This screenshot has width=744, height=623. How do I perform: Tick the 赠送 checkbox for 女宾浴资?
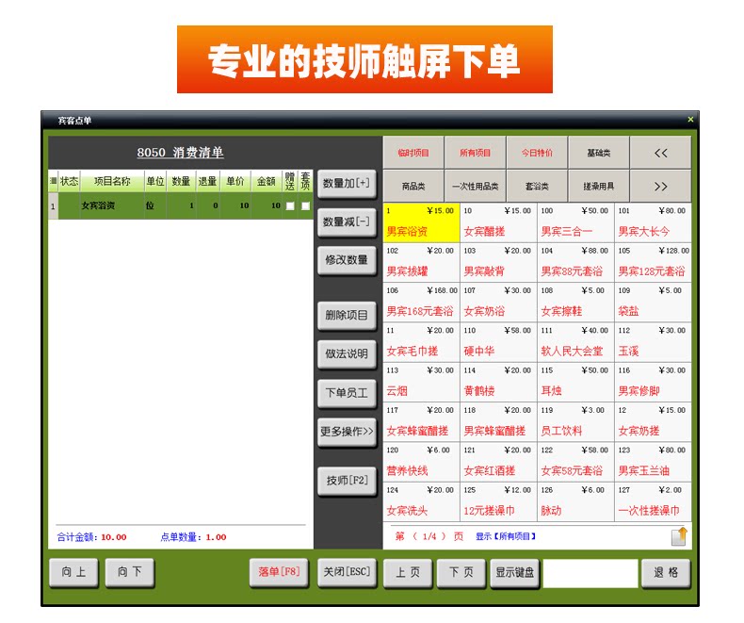(x=290, y=205)
